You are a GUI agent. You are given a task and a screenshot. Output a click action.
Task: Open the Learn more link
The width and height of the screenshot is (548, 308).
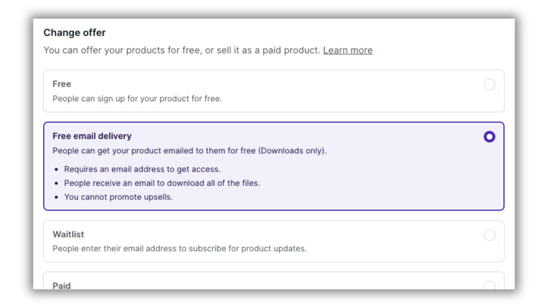(x=348, y=50)
